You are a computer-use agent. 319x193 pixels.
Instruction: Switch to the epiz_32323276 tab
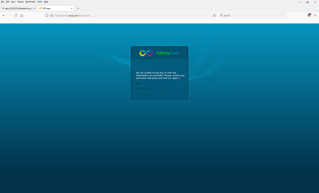tap(18, 8)
